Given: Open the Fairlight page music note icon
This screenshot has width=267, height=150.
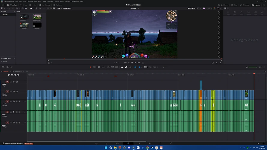Looking at the screenshot, I should 160,143.
